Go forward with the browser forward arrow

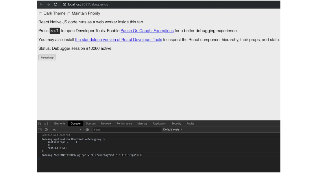tap(48, 4)
